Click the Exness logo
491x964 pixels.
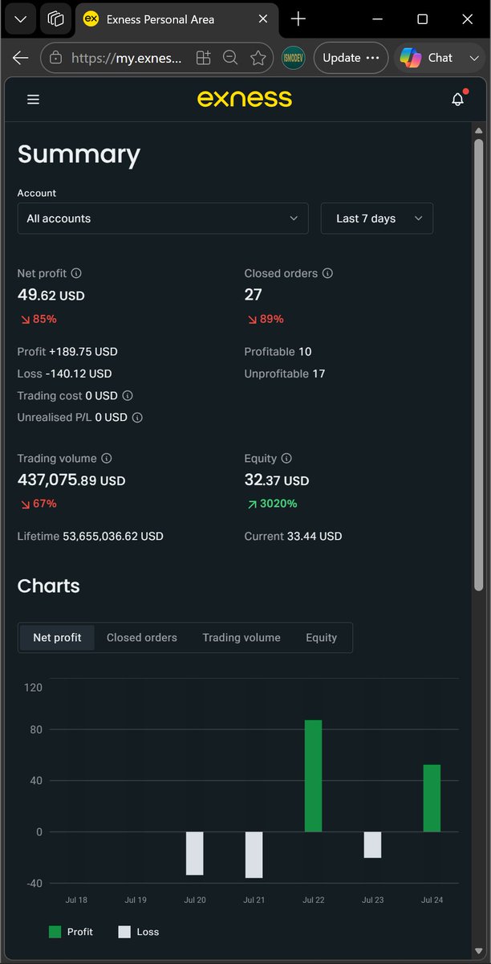pos(245,99)
